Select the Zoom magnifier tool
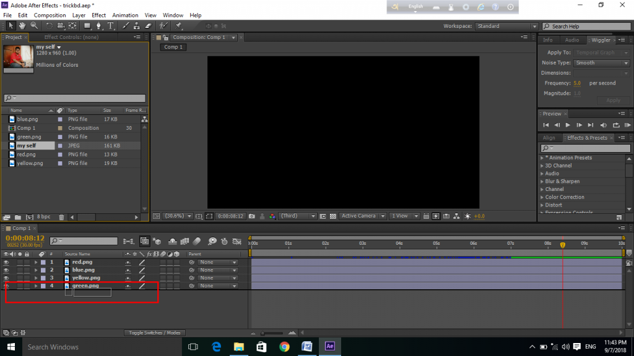Screen dimensions: 634x356 click(35, 26)
